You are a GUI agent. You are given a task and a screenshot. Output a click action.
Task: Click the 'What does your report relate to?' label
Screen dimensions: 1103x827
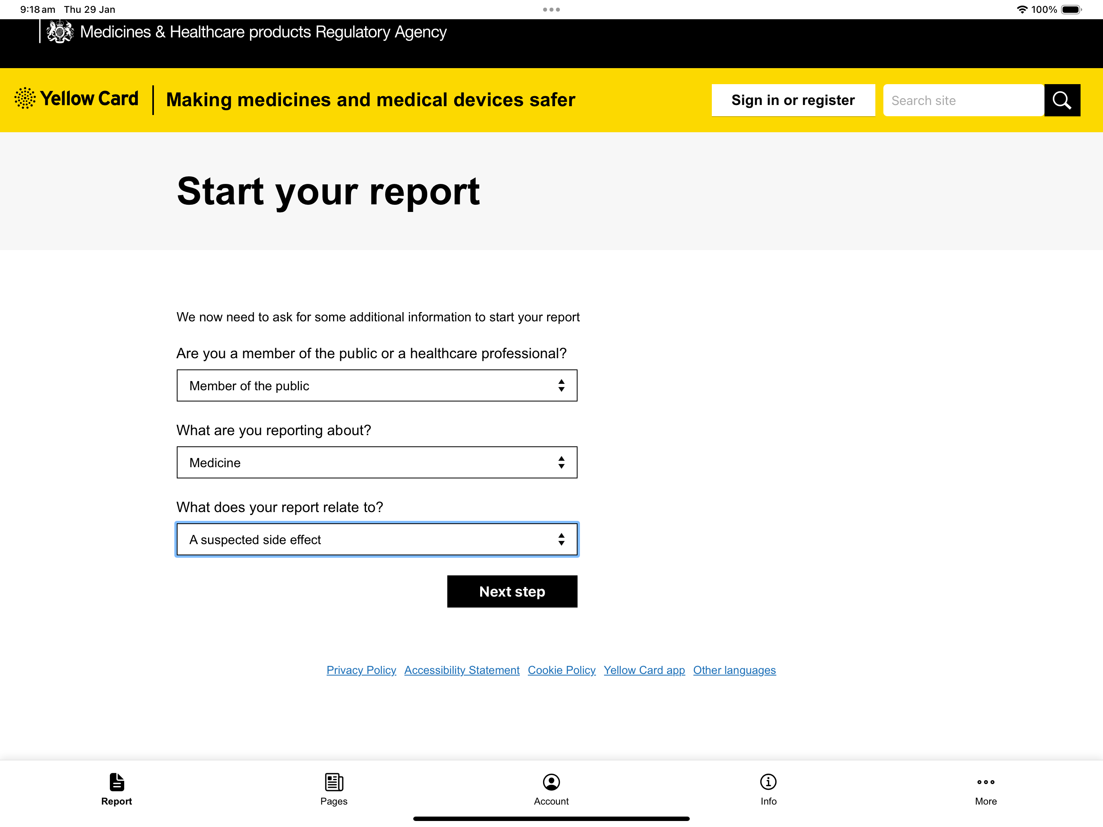click(x=280, y=507)
